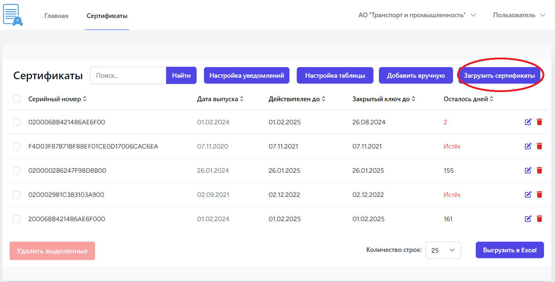The height and width of the screenshot is (282, 555).
Task: Check row 0200002B6247F98D8B00 checkbox
Action: click(x=17, y=171)
